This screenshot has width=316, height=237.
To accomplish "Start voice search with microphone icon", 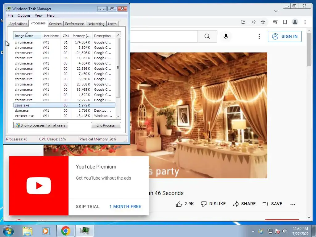I will tap(226, 36).
